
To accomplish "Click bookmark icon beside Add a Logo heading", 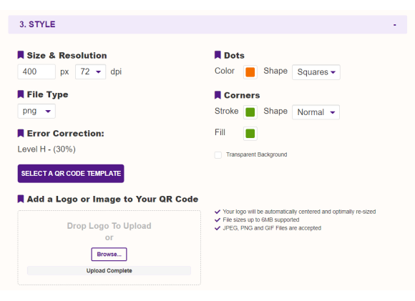I will coord(21,199).
